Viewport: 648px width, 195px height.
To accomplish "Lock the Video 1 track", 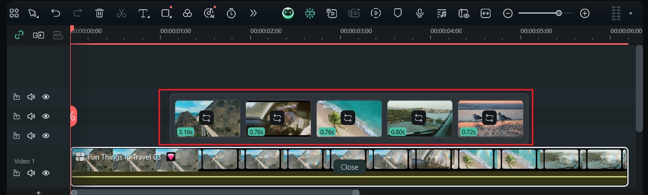I will tap(17, 173).
